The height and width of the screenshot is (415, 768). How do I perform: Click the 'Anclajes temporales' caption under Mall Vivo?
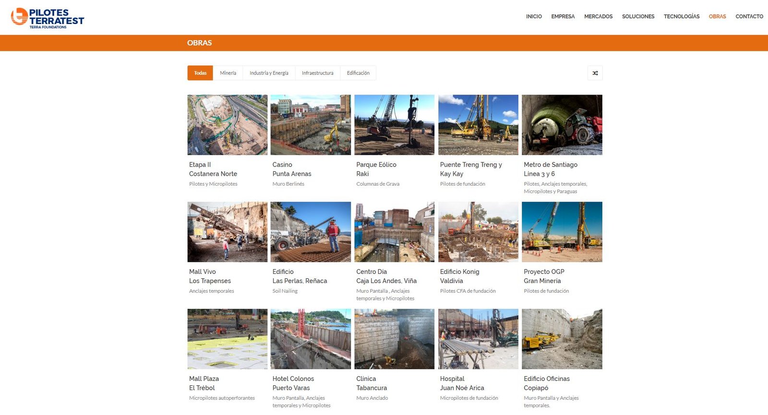coord(212,291)
